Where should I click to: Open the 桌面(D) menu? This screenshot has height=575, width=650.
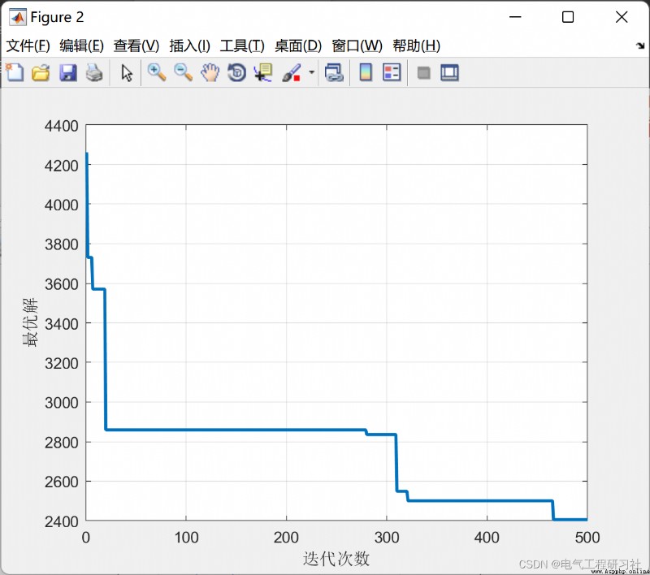298,45
